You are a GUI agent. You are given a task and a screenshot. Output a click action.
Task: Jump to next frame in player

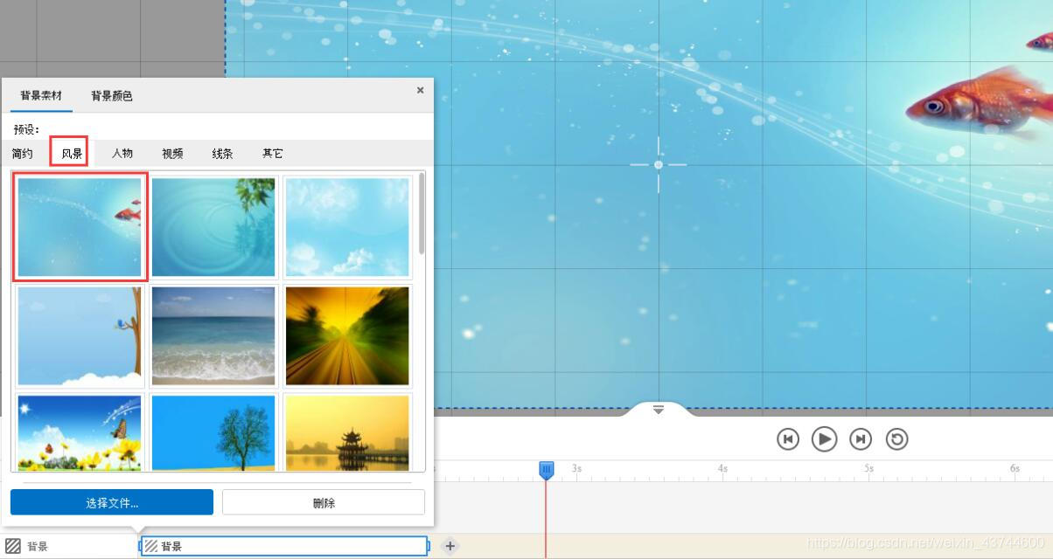click(x=861, y=438)
